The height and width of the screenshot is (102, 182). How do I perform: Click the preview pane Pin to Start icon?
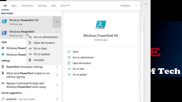[69, 69]
